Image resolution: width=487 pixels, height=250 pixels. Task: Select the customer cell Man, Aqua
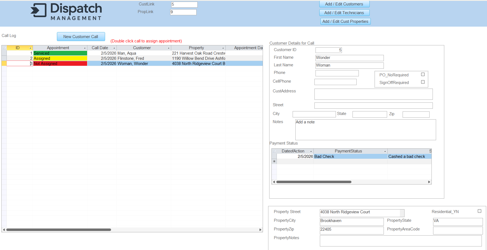144,53
